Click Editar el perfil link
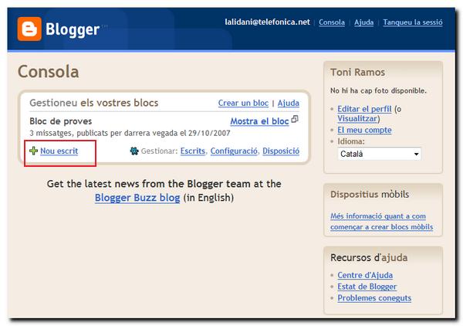 [364, 109]
